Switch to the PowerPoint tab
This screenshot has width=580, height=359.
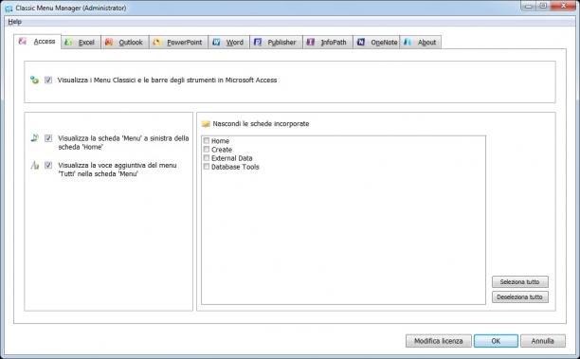179,42
